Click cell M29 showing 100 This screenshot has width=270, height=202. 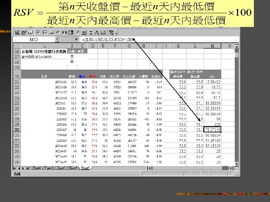212,124
